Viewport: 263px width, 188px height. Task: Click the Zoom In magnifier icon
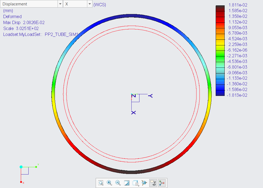109,183
